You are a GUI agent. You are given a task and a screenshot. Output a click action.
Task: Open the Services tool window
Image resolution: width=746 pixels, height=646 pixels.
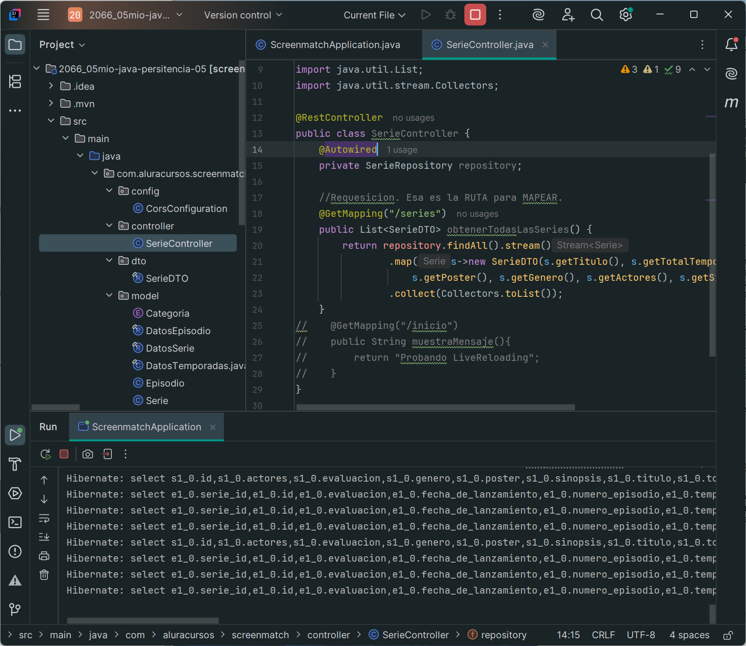pos(15,493)
